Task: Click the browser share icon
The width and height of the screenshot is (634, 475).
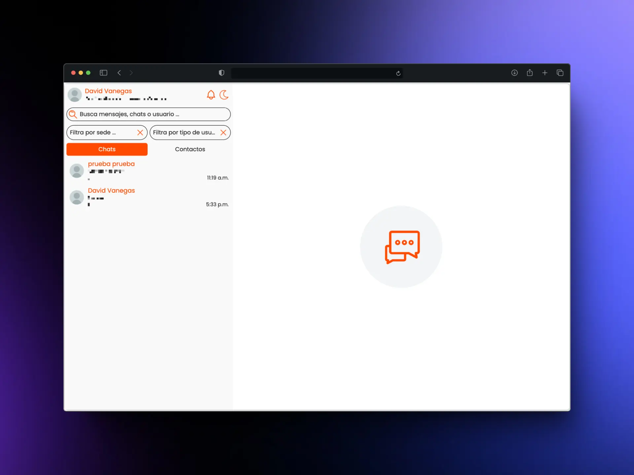Action: click(x=530, y=73)
